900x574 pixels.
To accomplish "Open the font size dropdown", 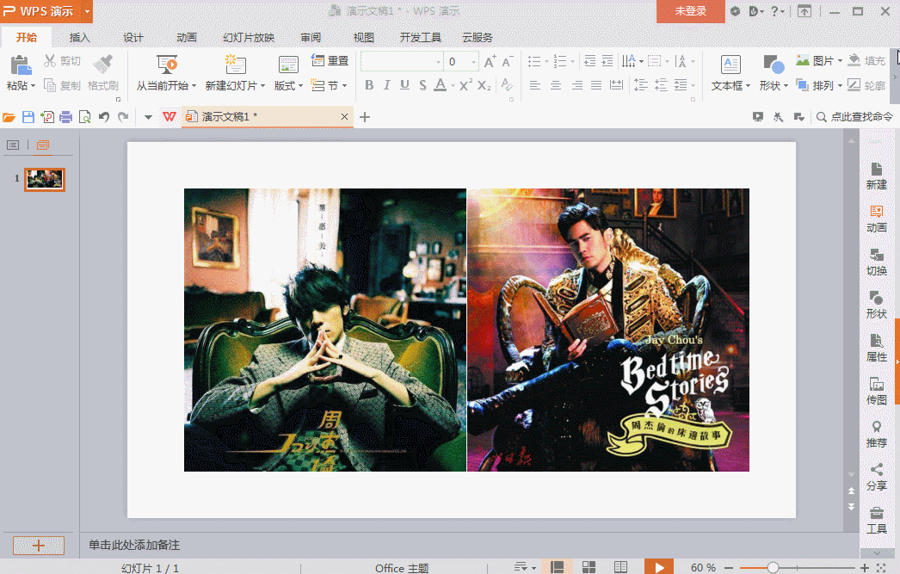I will click(x=473, y=61).
